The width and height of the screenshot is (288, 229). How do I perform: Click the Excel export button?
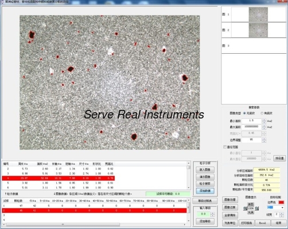click(x=263, y=223)
